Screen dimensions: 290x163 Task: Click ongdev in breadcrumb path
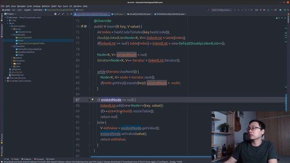[x=27, y=10]
